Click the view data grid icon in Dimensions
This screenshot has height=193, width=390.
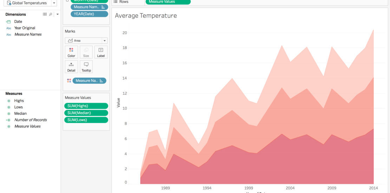point(45,14)
